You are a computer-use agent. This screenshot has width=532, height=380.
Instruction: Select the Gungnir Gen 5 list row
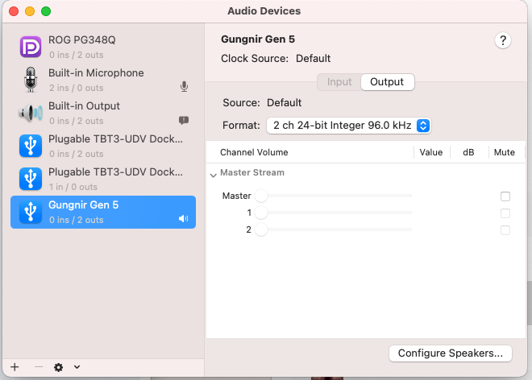tap(103, 212)
